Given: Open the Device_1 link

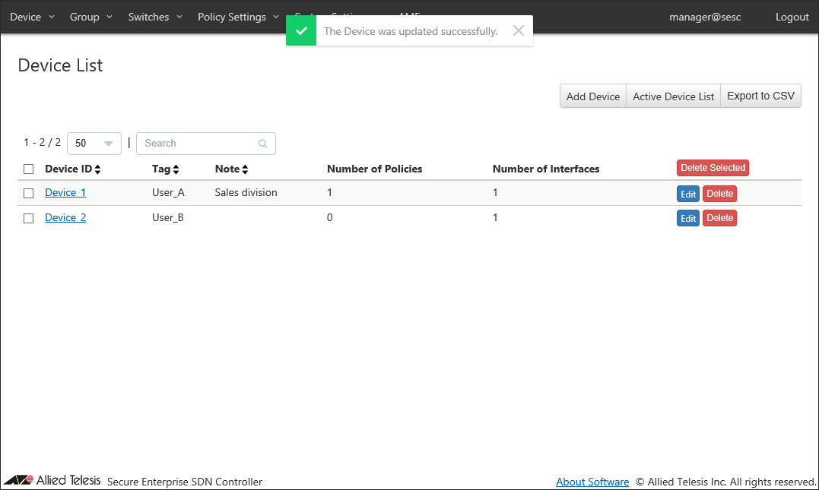Looking at the screenshot, I should point(65,192).
